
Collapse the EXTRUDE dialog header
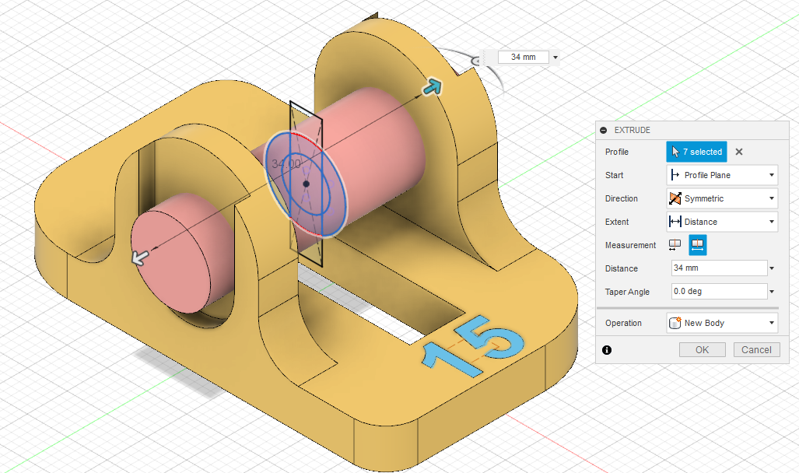pos(604,131)
